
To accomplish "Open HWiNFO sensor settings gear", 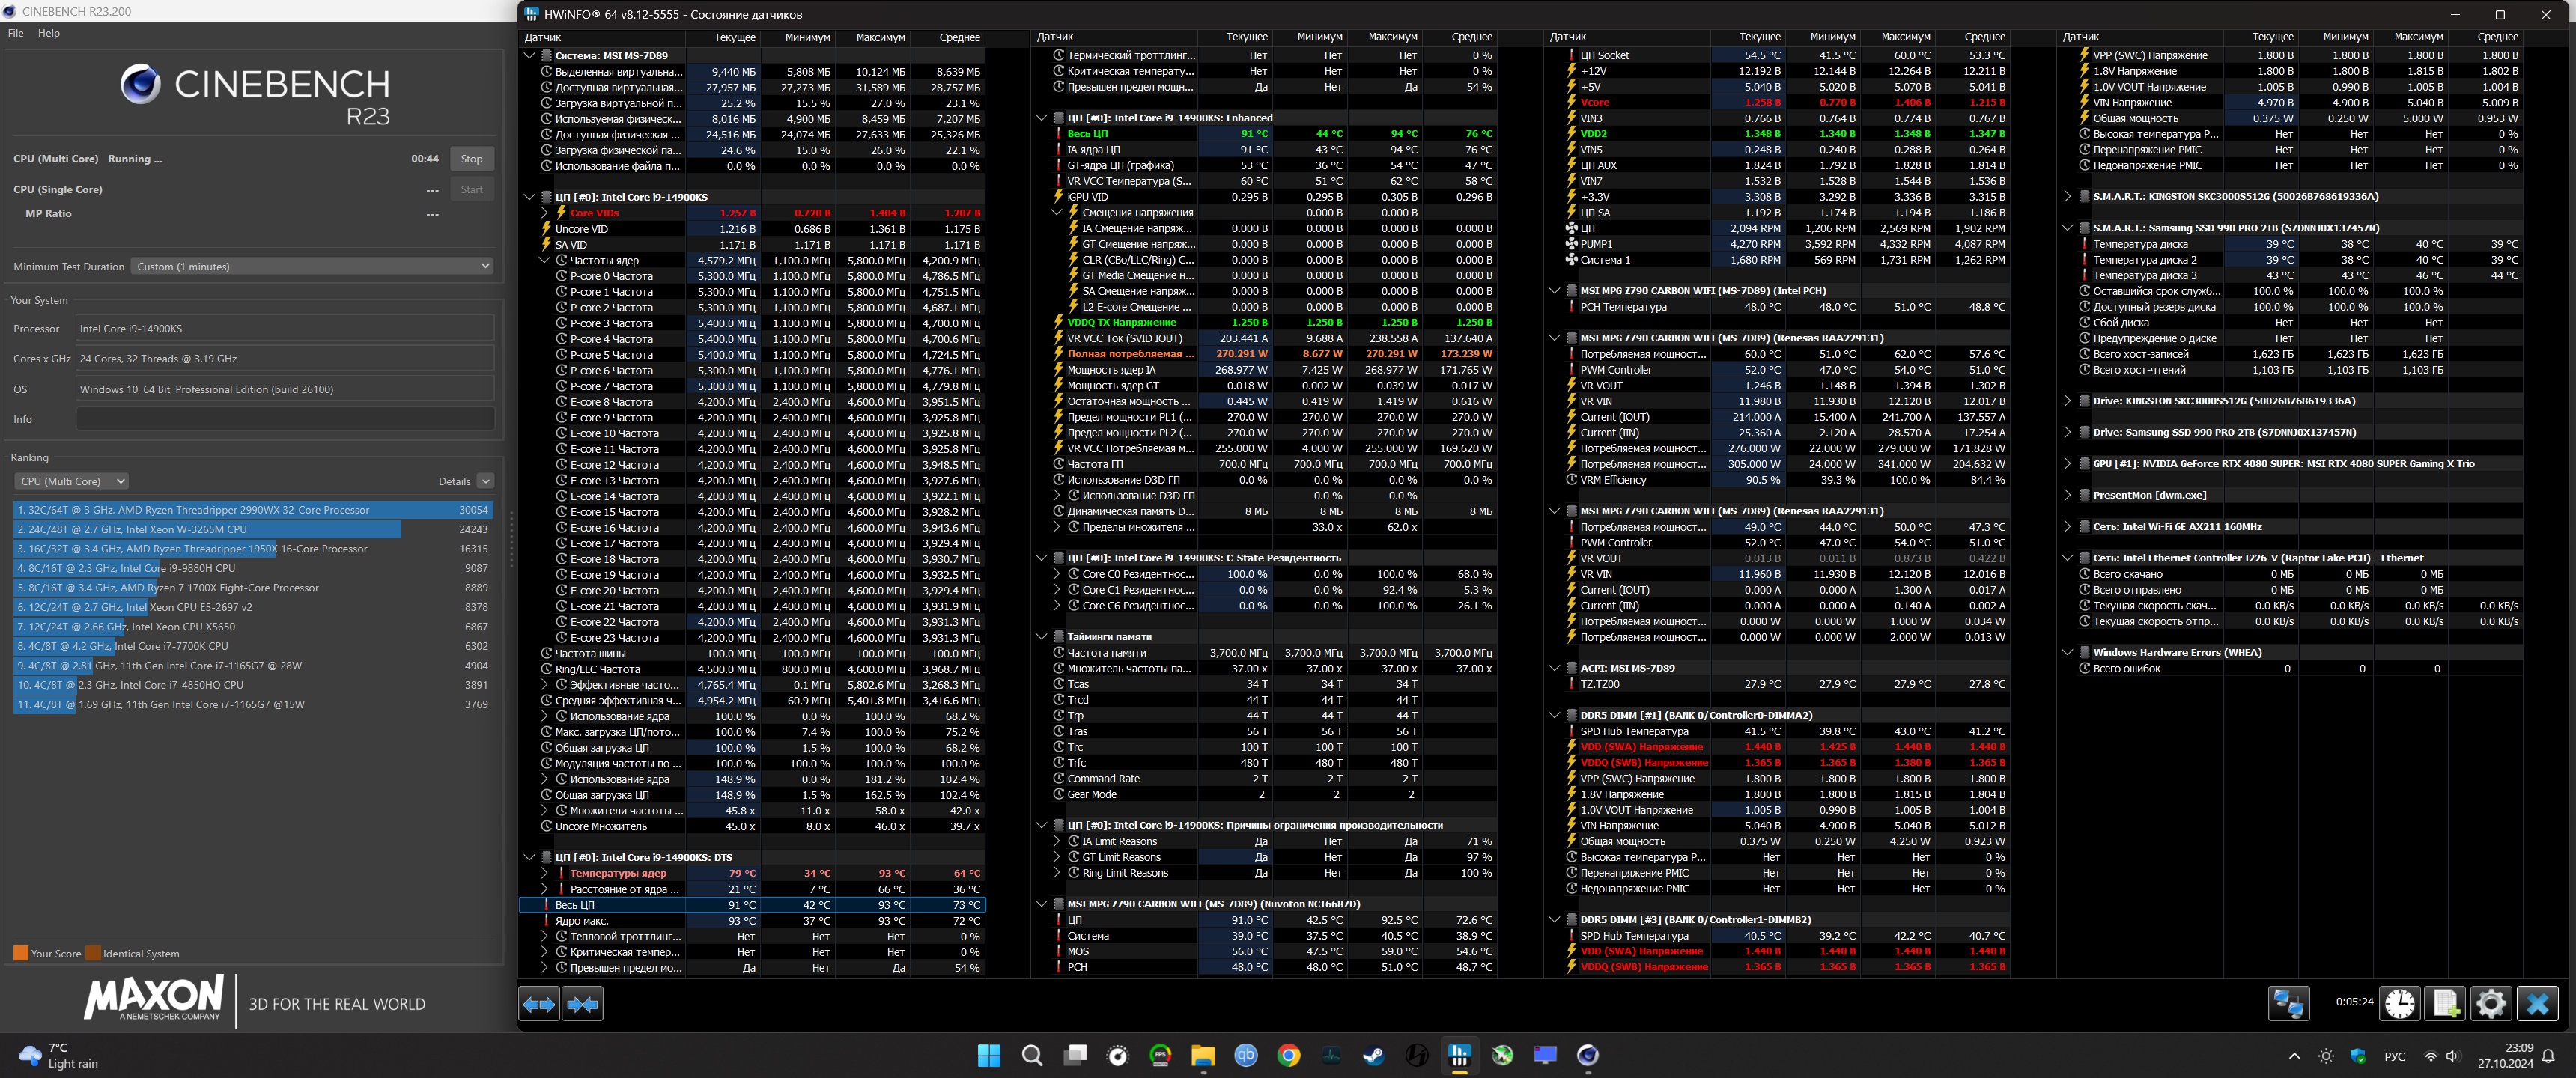I will pos(2491,1003).
